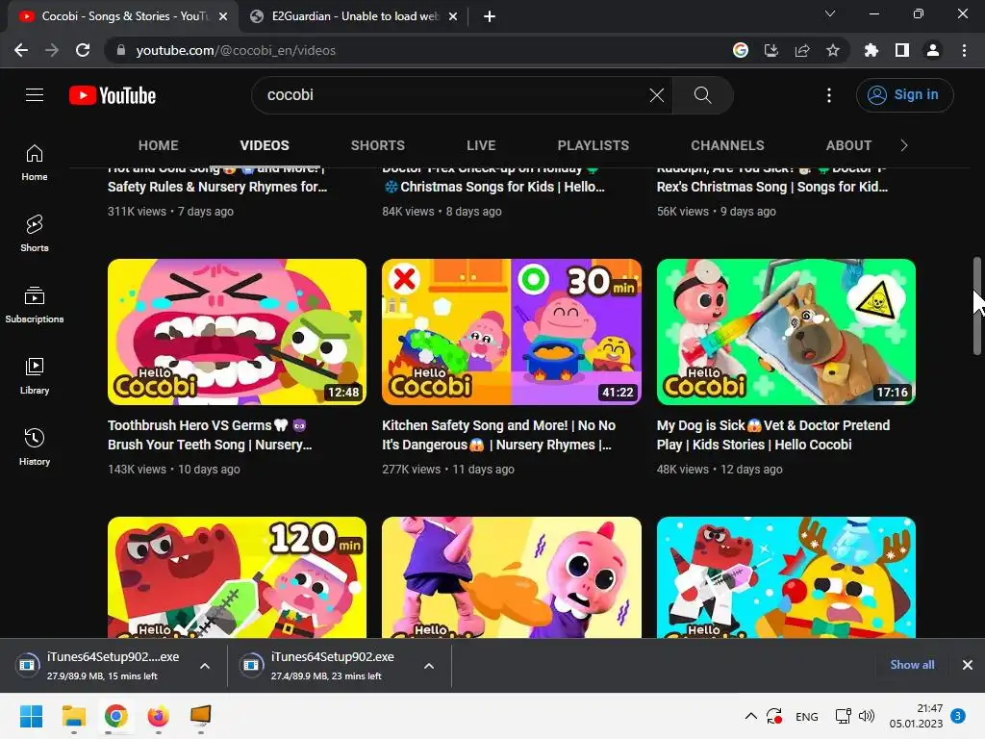Open History in sidebar
The width and height of the screenshot is (985, 739).
click(x=35, y=446)
